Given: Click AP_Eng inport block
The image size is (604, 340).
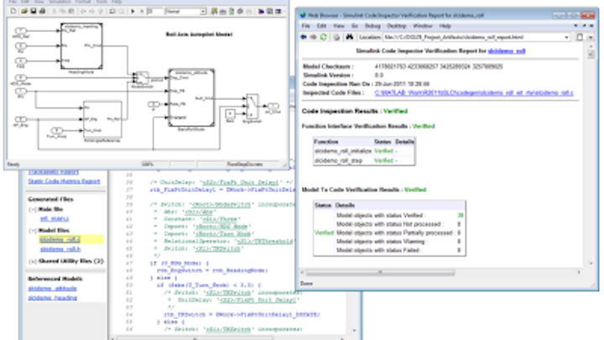Looking at the screenshot, I should (x=20, y=119).
